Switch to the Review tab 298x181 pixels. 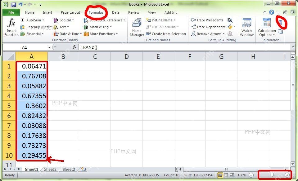pyautogui.click(x=134, y=12)
